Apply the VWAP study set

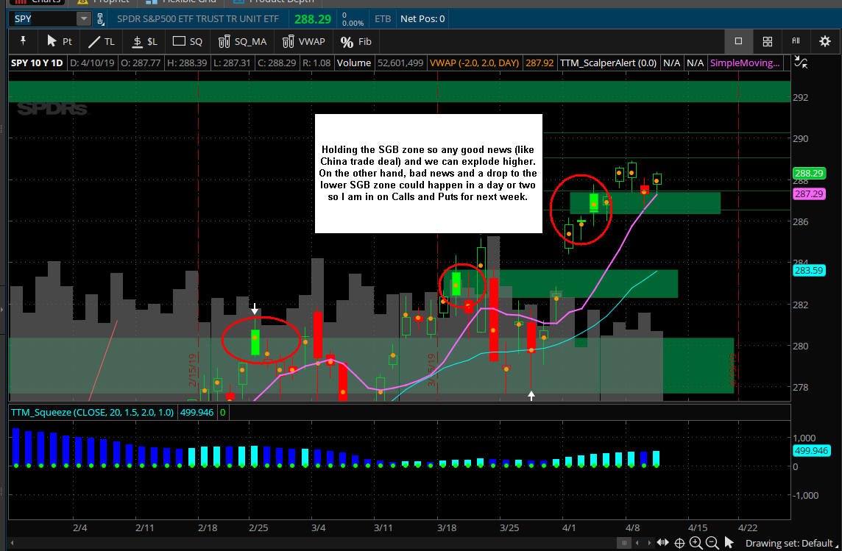[303, 41]
